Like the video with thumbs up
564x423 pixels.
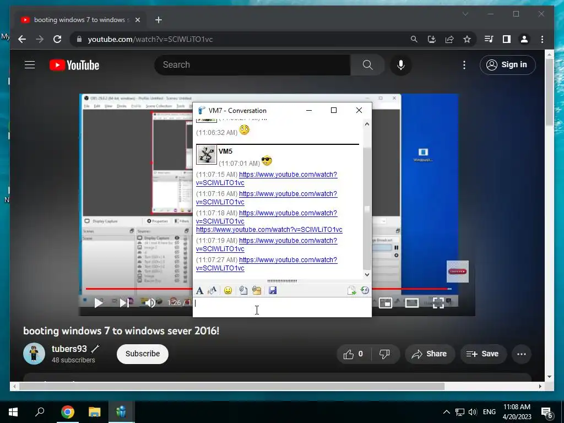(x=354, y=354)
